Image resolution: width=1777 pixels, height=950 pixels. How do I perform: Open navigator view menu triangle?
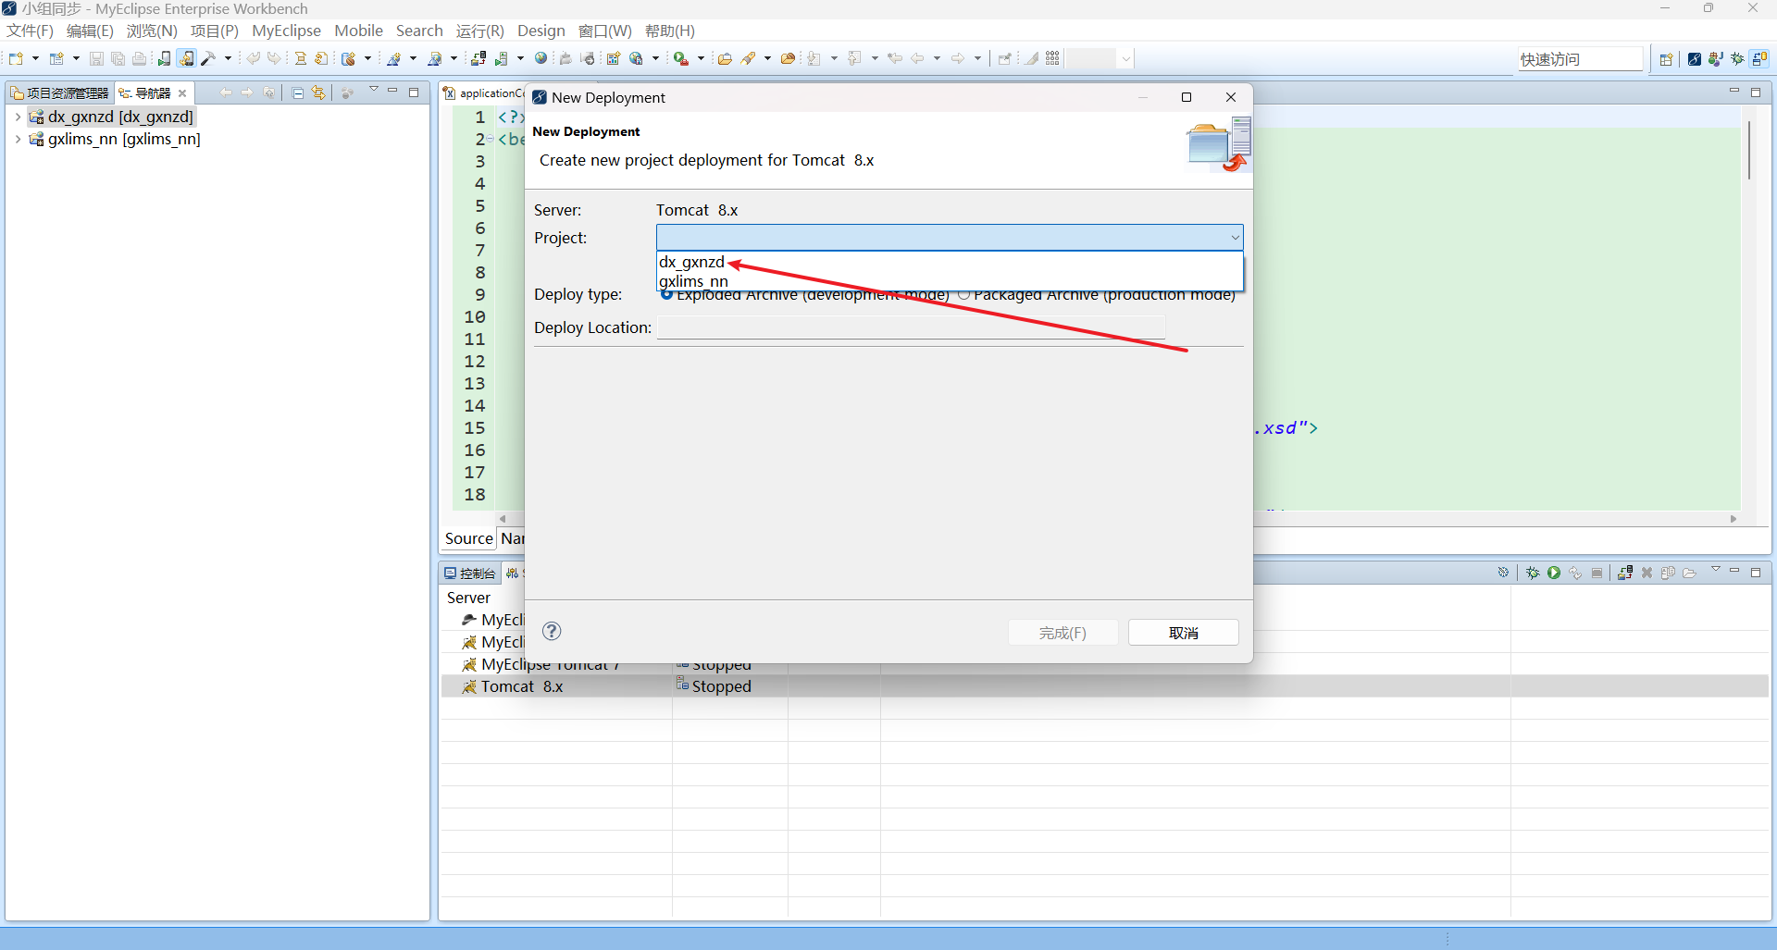(373, 91)
